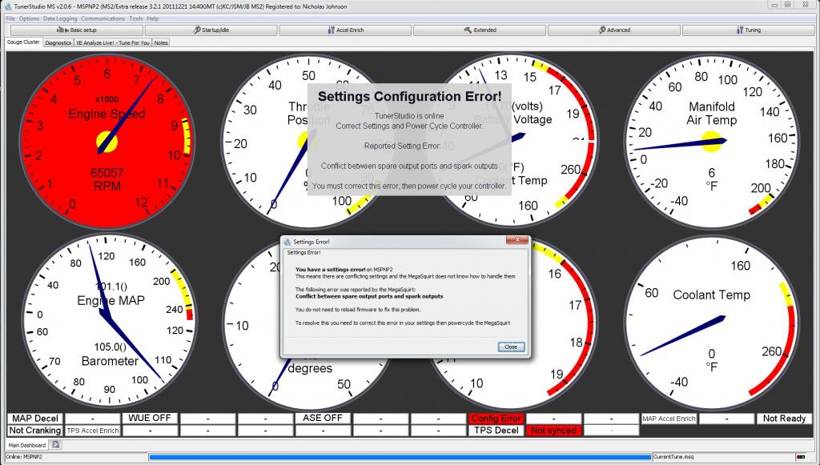This screenshot has height=465, width=820.
Task: Click the red Engine Speed RPM gauge
Action: pos(107,142)
